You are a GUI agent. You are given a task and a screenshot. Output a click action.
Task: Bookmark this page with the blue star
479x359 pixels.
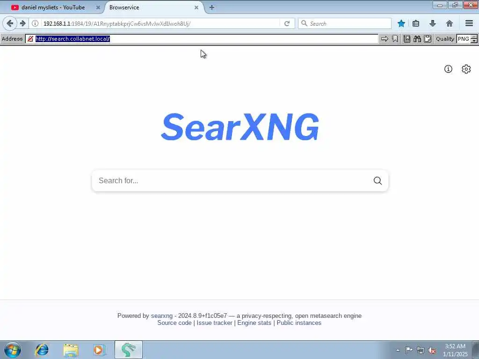401,23
